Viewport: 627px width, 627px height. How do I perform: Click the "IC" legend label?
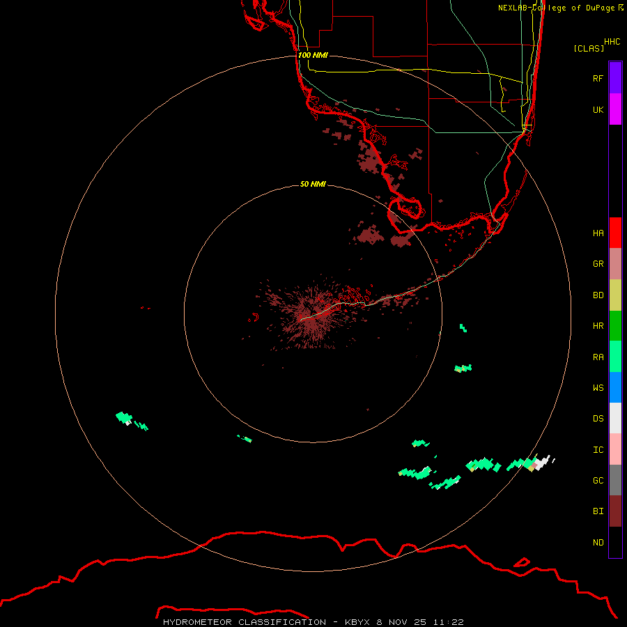[x=598, y=450]
